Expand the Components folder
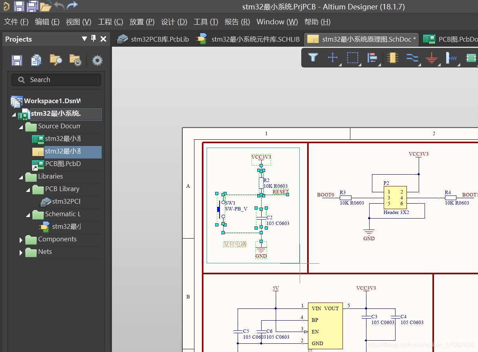This screenshot has height=352, width=478. coord(21,240)
